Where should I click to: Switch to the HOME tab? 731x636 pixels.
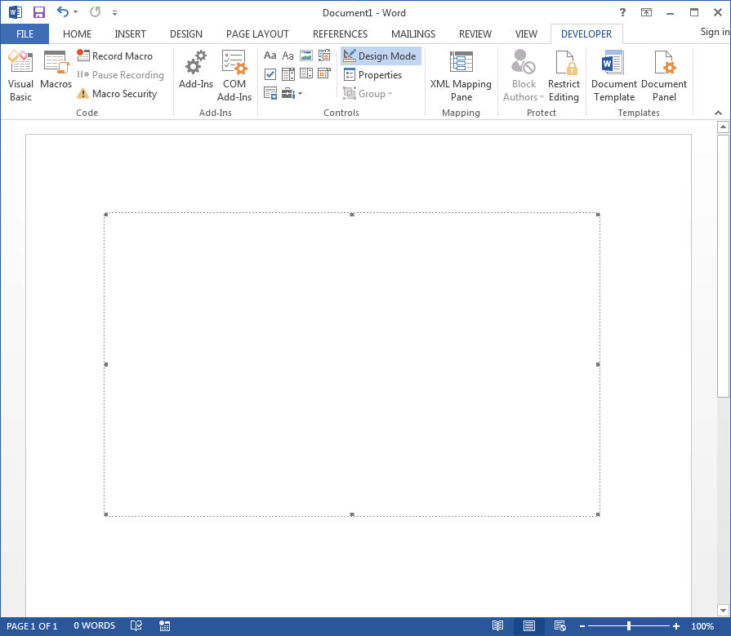point(77,34)
